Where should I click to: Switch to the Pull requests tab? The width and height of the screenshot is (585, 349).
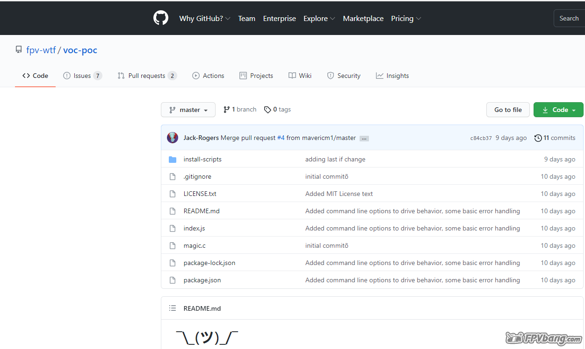click(x=147, y=76)
